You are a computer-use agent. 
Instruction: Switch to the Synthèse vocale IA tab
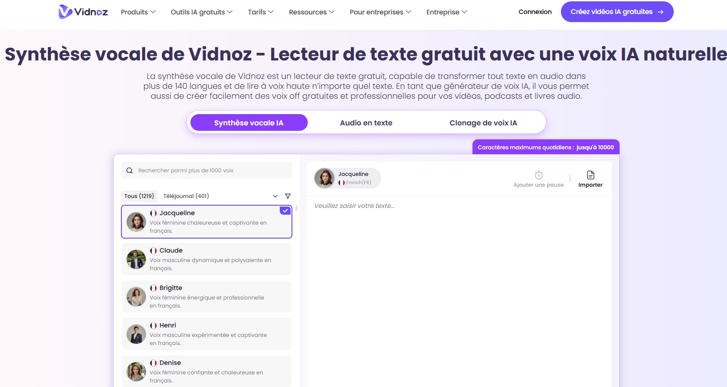[249, 123]
